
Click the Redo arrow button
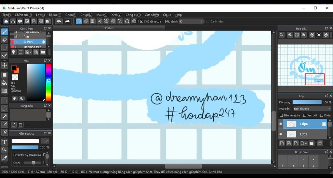(x=67, y=21)
